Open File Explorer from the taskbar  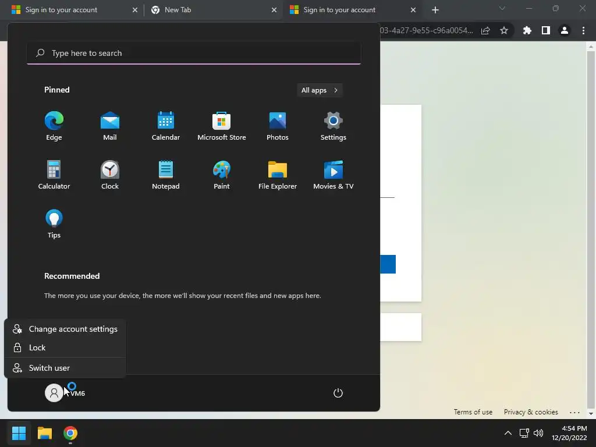tap(44, 433)
